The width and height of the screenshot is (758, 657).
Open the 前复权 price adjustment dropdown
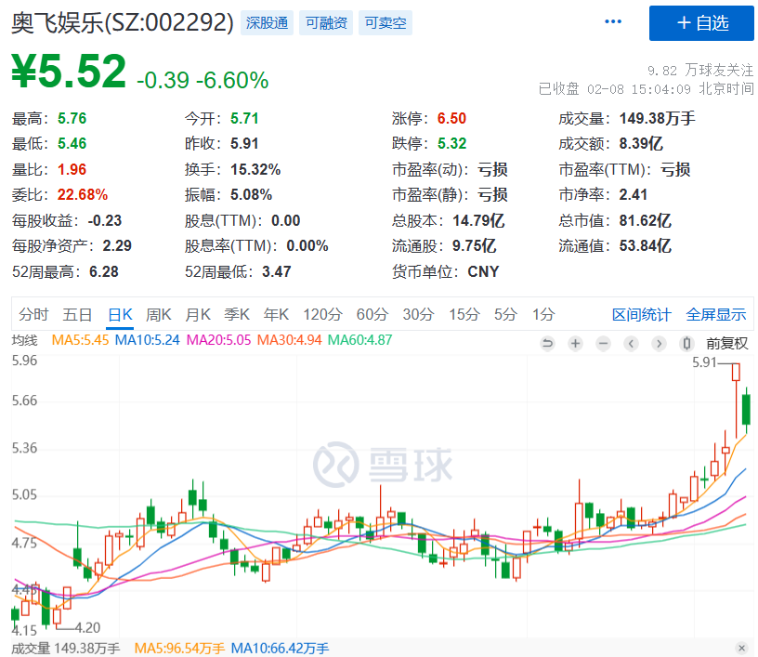coord(726,344)
